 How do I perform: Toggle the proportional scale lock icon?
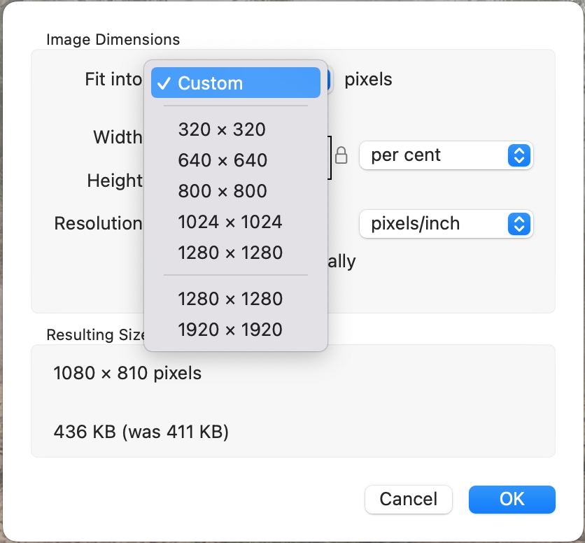pyautogui.click(x=341, y=155)
